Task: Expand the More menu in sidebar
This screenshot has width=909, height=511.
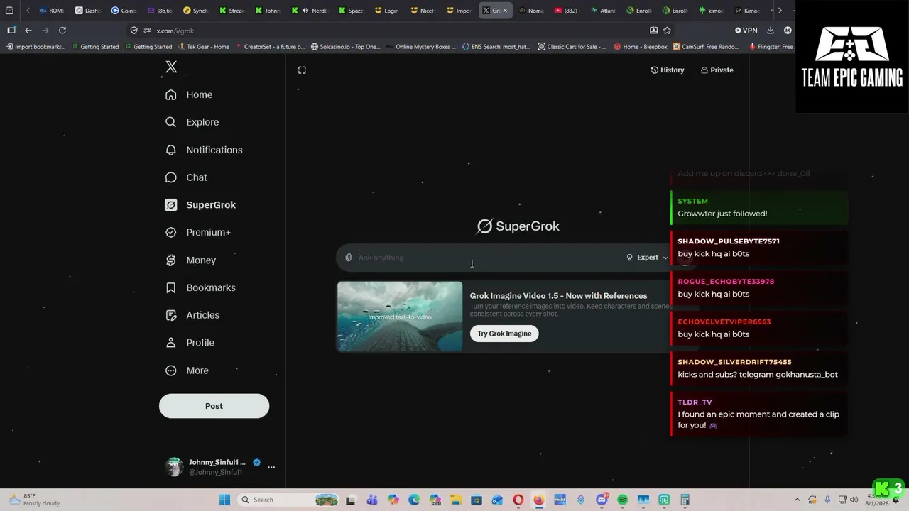Action: (x=187, y=370)
